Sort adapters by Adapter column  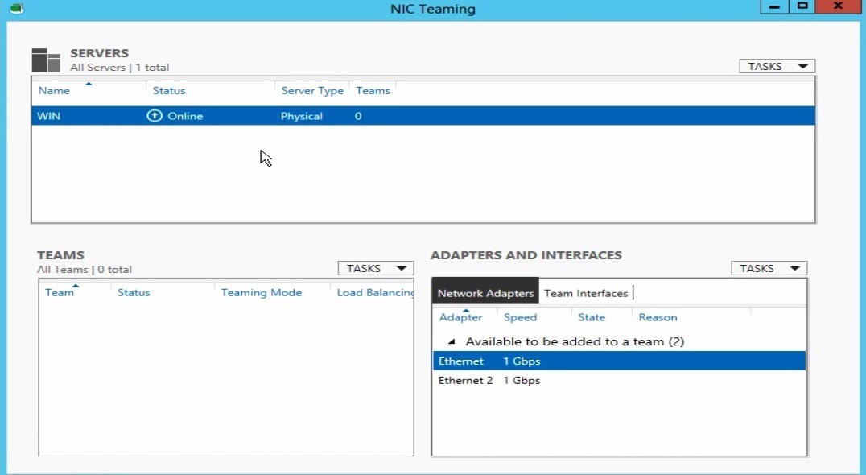pyautogui.click(x=460, y=317)
